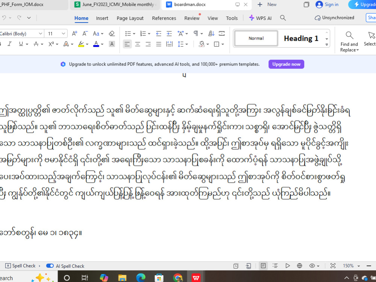
Task: Open highlight color dropdown arrow
Action: click(87, 44)
